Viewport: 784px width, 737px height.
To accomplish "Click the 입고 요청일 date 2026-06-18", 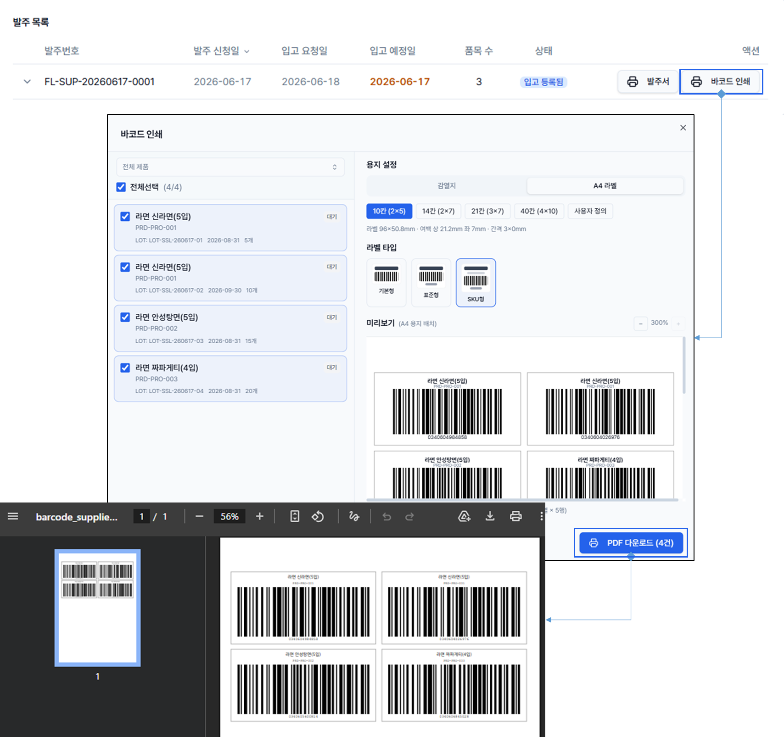I will 311,82.
